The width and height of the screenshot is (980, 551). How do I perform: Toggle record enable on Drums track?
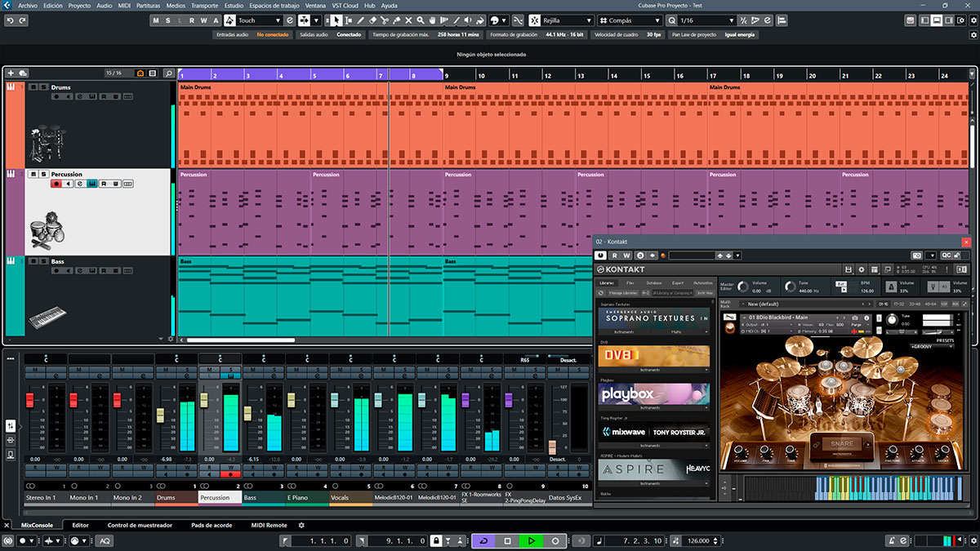point(56,96)
